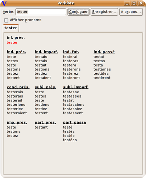Image resolution: width=146 pixels, height=178 pixels.
Task: Click the word 'testeras'
Action: [x=71, y=61]
